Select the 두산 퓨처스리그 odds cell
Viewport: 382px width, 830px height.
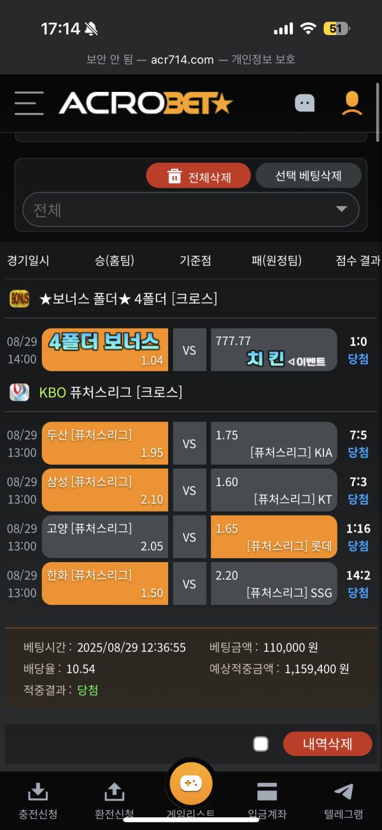104,443
